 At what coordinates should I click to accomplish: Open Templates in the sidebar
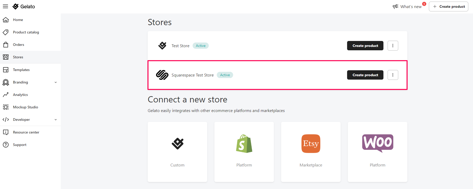click(30, 70)
